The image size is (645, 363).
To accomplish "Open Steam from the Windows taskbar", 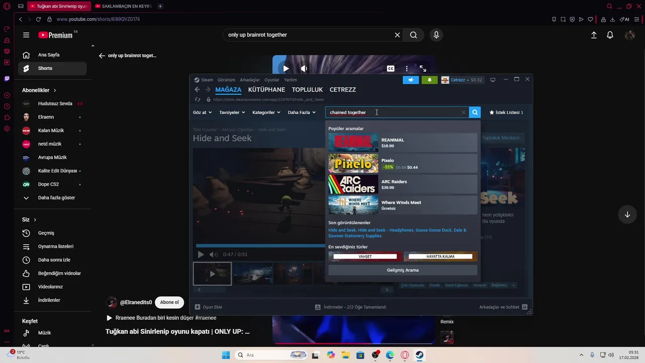I will coord(419,355).
